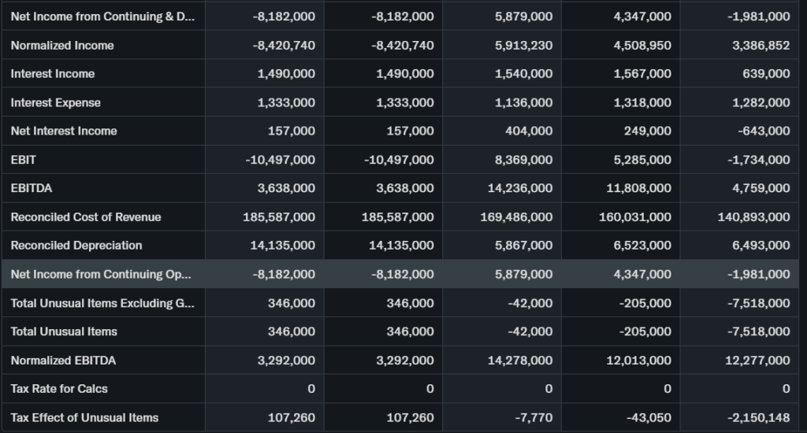Click the "Reconciled Cost of Revenue" label
Screen dimensions: 807x433
tap(86, 217)
